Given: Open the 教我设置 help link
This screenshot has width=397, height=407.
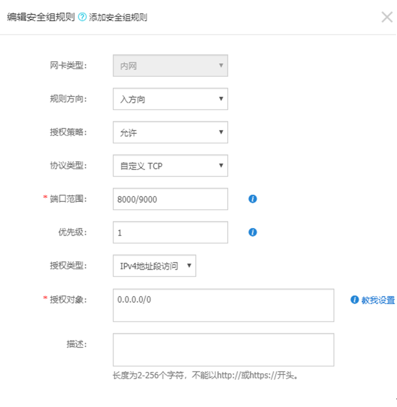Looking at the screenshot, I should pyautogui.click(x=378, y=300).
